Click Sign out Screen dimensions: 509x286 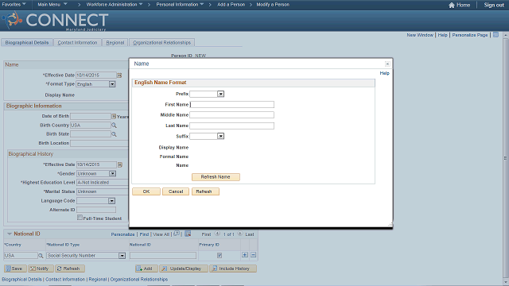(x=494, y=5)
